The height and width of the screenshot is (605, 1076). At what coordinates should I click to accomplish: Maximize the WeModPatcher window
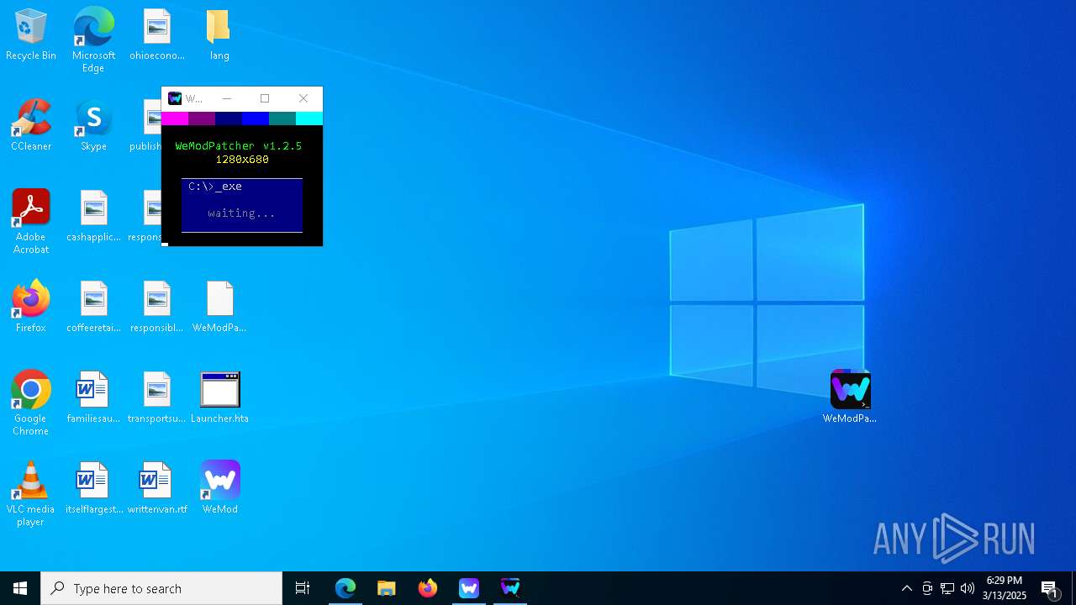(265, 98)
